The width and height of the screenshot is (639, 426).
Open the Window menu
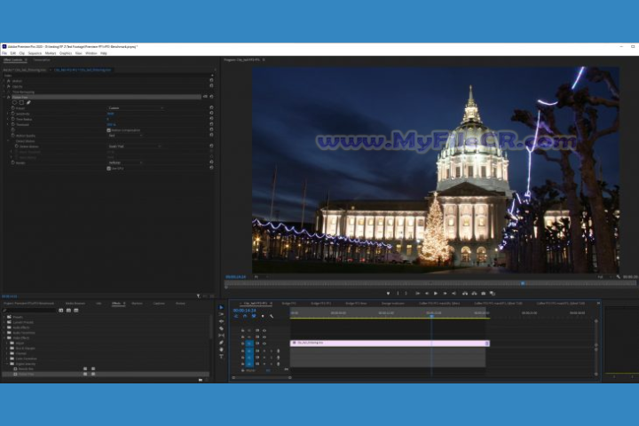[x=91, y=53]
